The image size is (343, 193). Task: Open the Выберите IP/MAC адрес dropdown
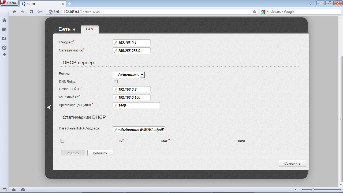pos(139,129)
